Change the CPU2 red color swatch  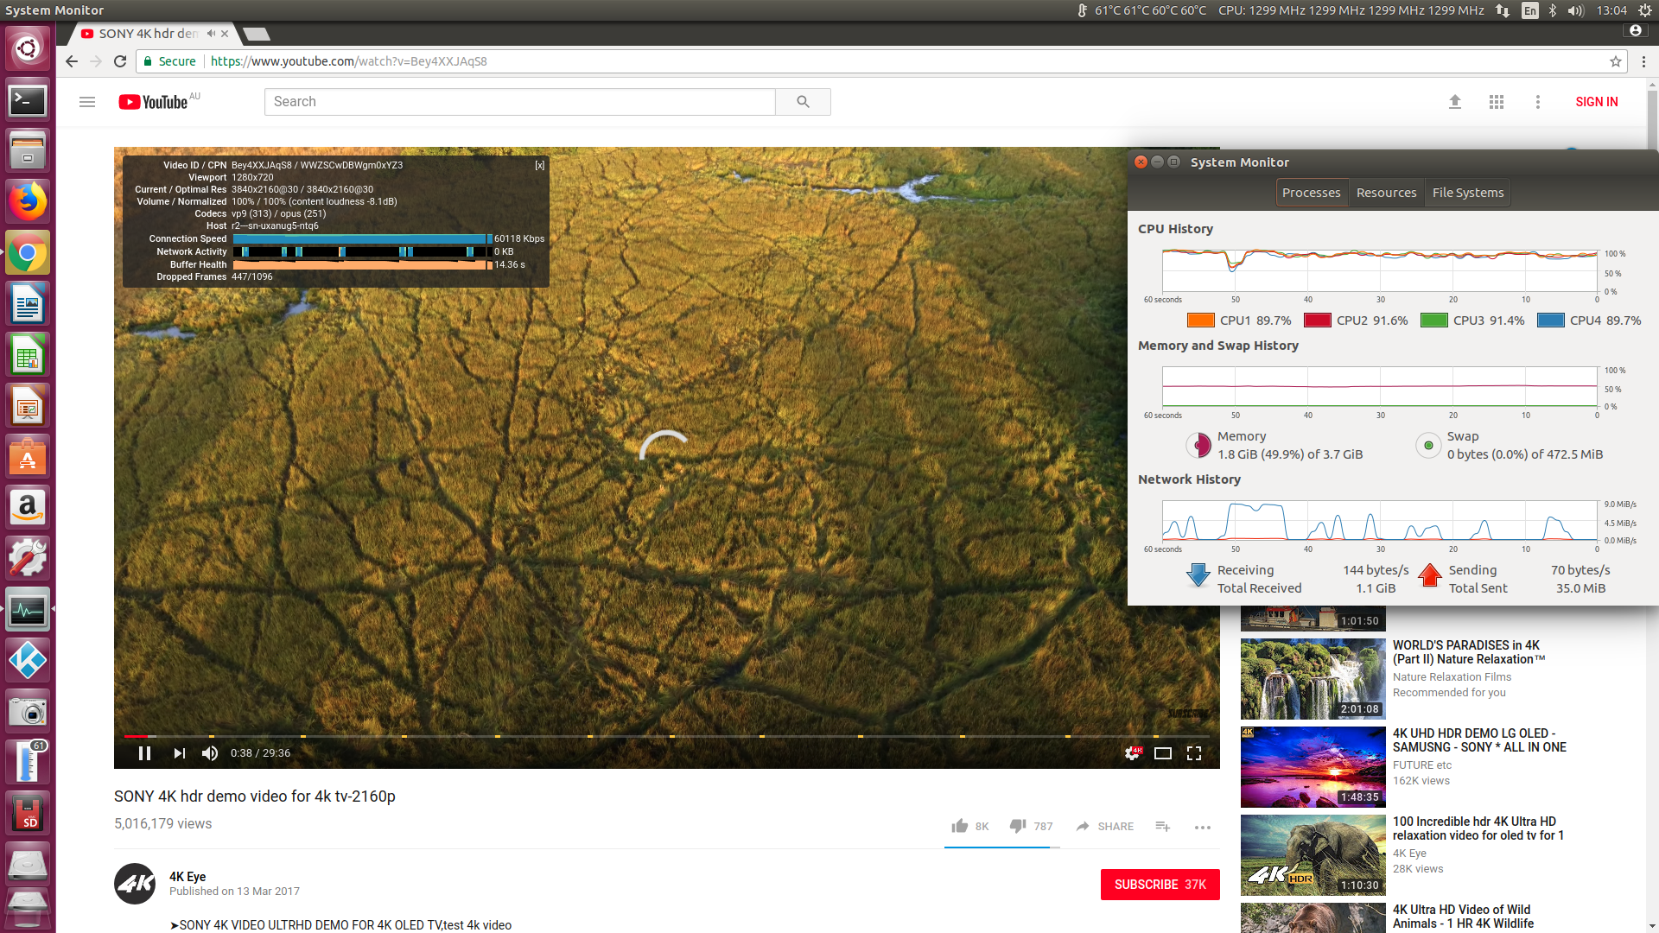(1318, 321)
